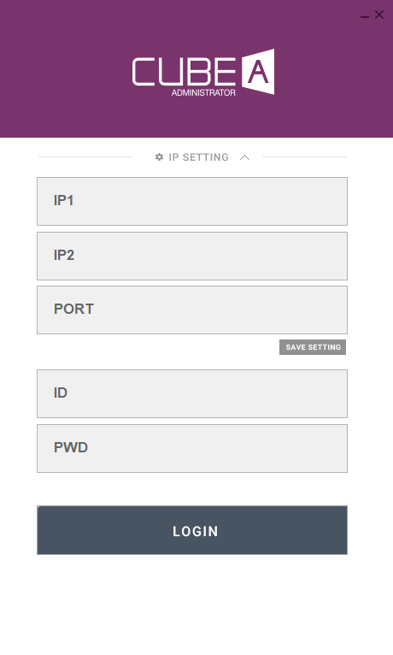Select the PORT input field
Image resolution: width=393 pixels, height=655 pixels.
[x=192, y=310]
